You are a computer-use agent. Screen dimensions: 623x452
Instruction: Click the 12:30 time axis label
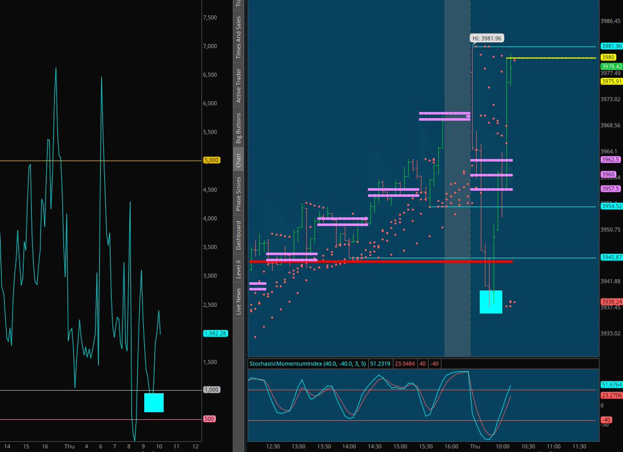pos(273,446)
